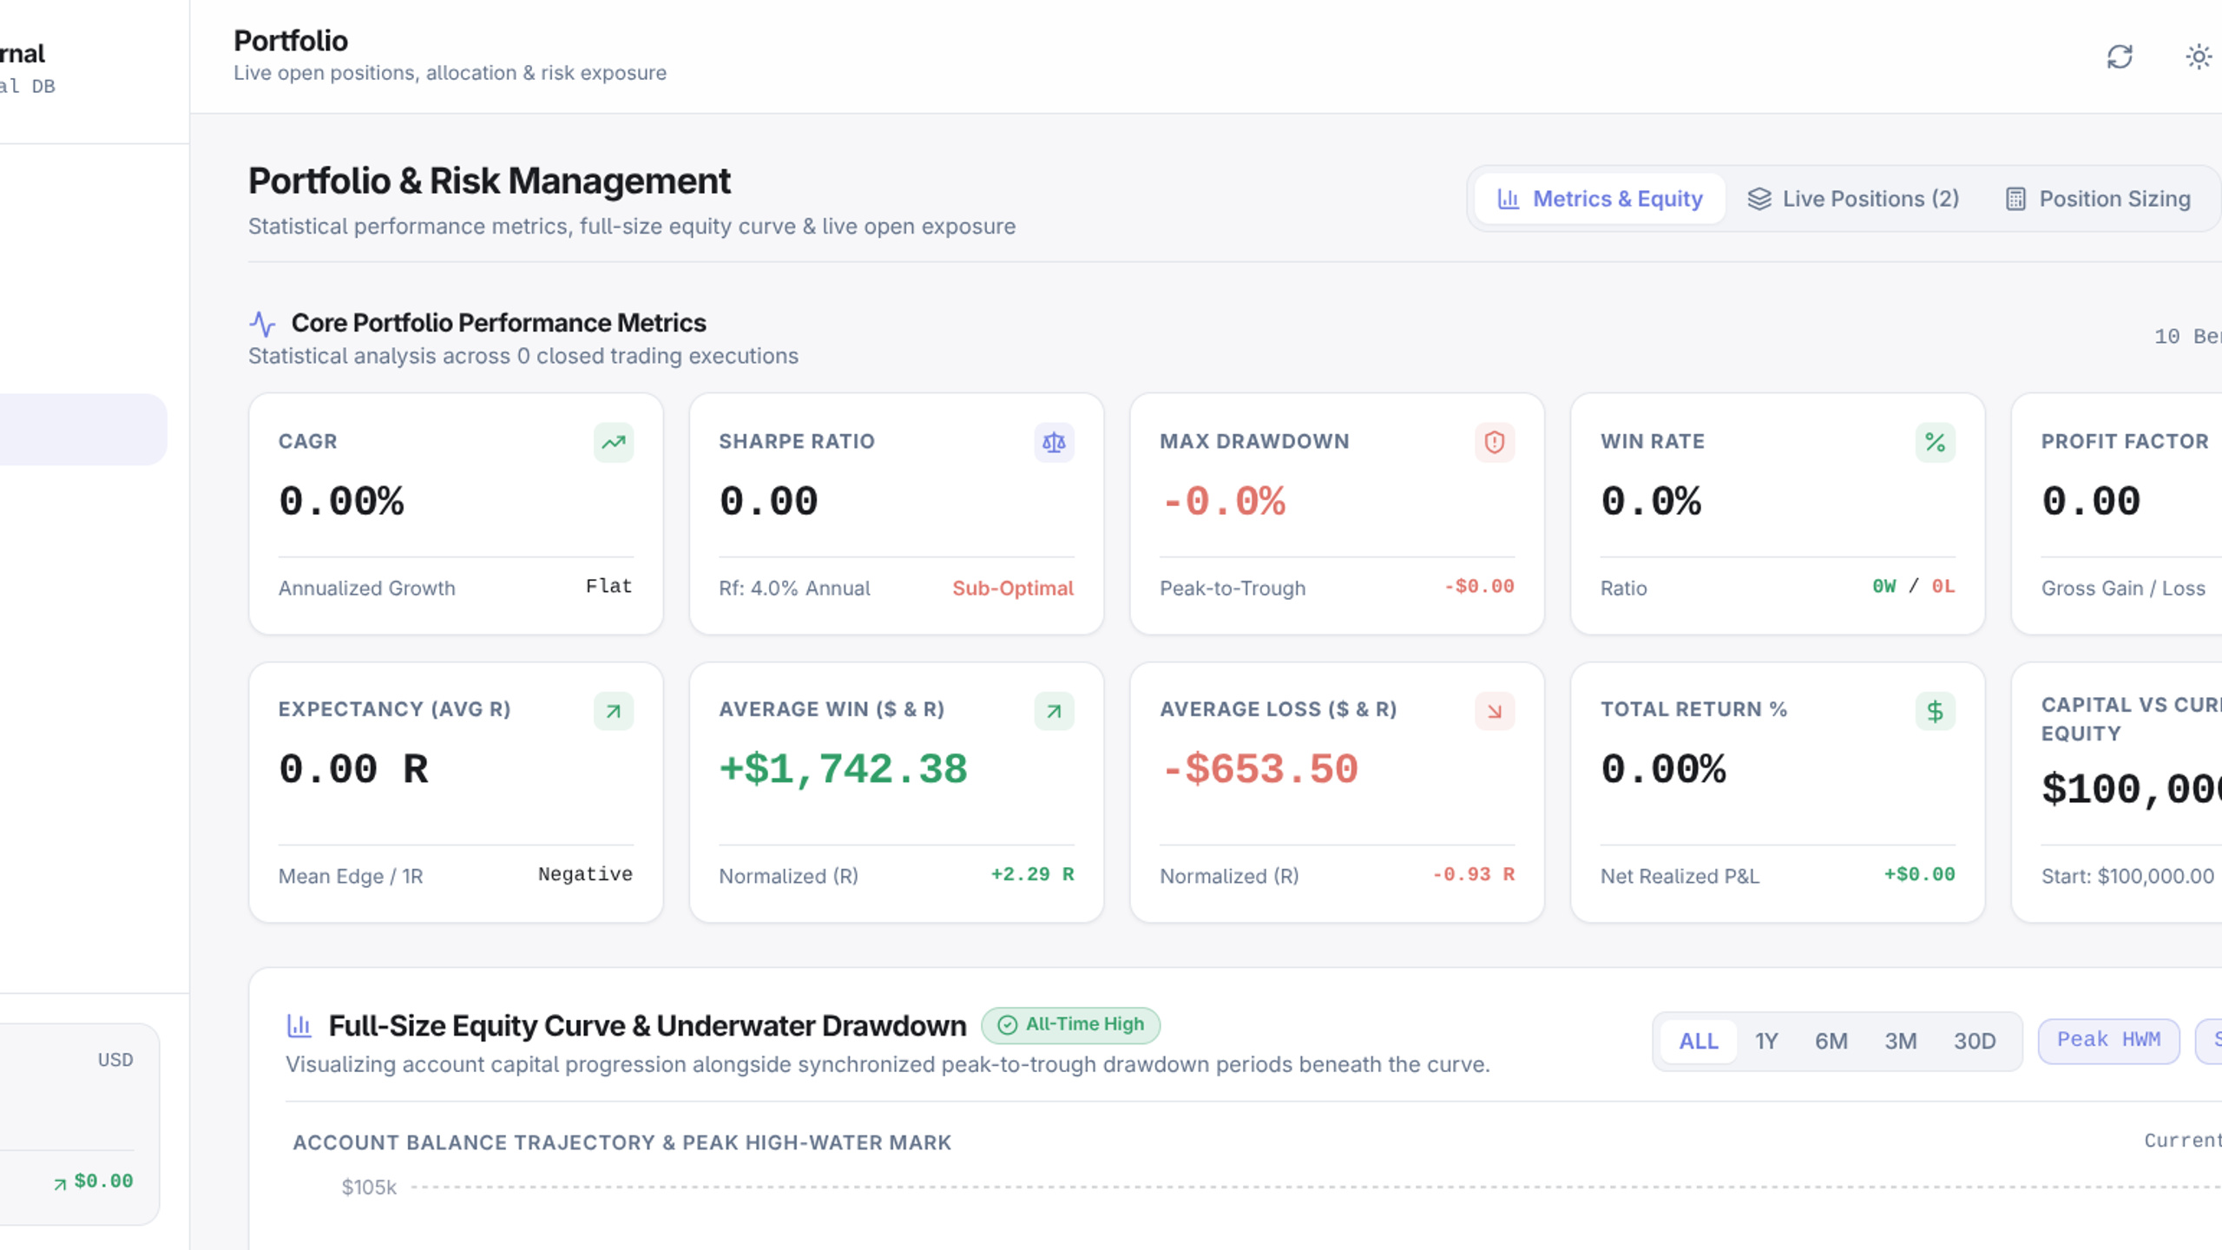2222x1250 pixels.
Task: Click the refresh icon in the header
Action: (x=2120, y=57)
